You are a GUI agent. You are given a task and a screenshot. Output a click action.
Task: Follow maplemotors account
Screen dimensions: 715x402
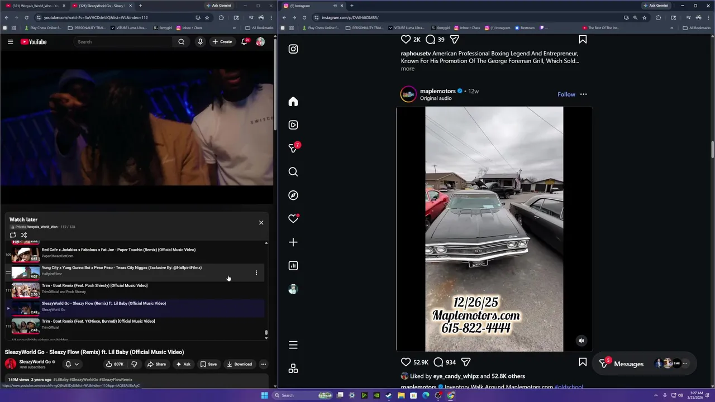(566, 94)
